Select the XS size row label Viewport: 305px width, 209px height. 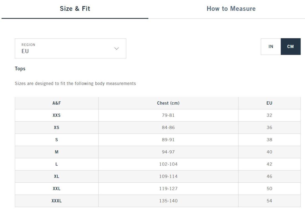point(57,128)
